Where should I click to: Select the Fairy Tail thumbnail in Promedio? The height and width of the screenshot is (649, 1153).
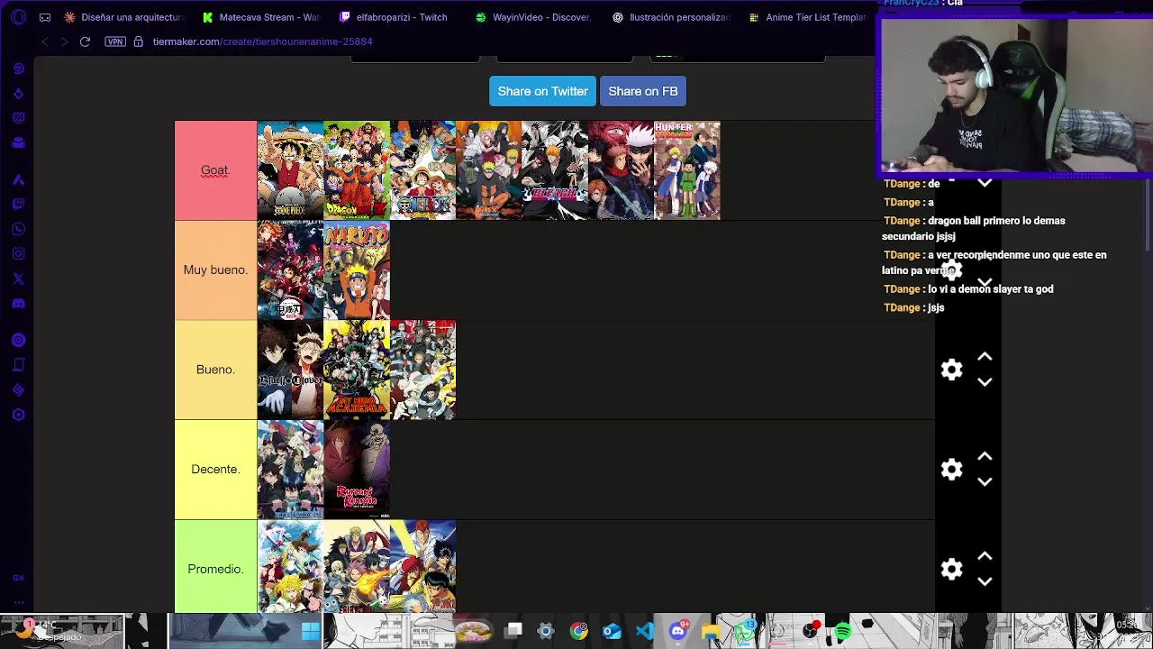pyautogui.click(x=357, y=567)
